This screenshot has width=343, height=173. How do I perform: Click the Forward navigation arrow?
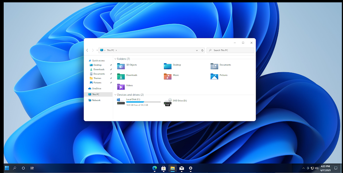pos(93,50)
